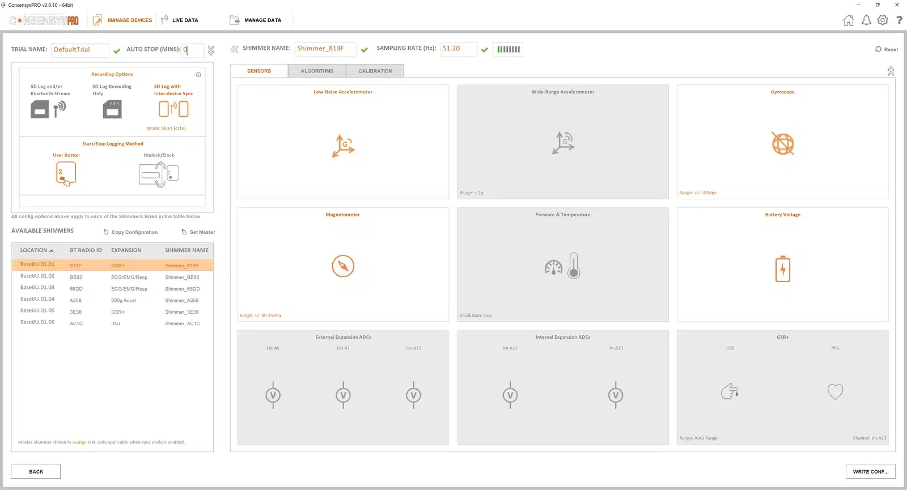The image size is (907, 490).
Task: Collapse the sensors panel with up chevrons
Action: 891,71
